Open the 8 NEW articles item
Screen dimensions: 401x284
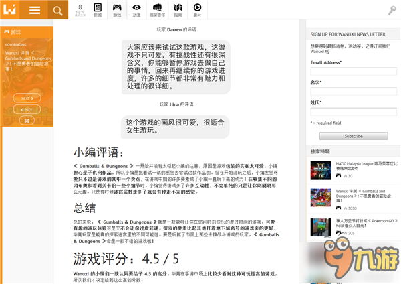(x=80, y=10)
